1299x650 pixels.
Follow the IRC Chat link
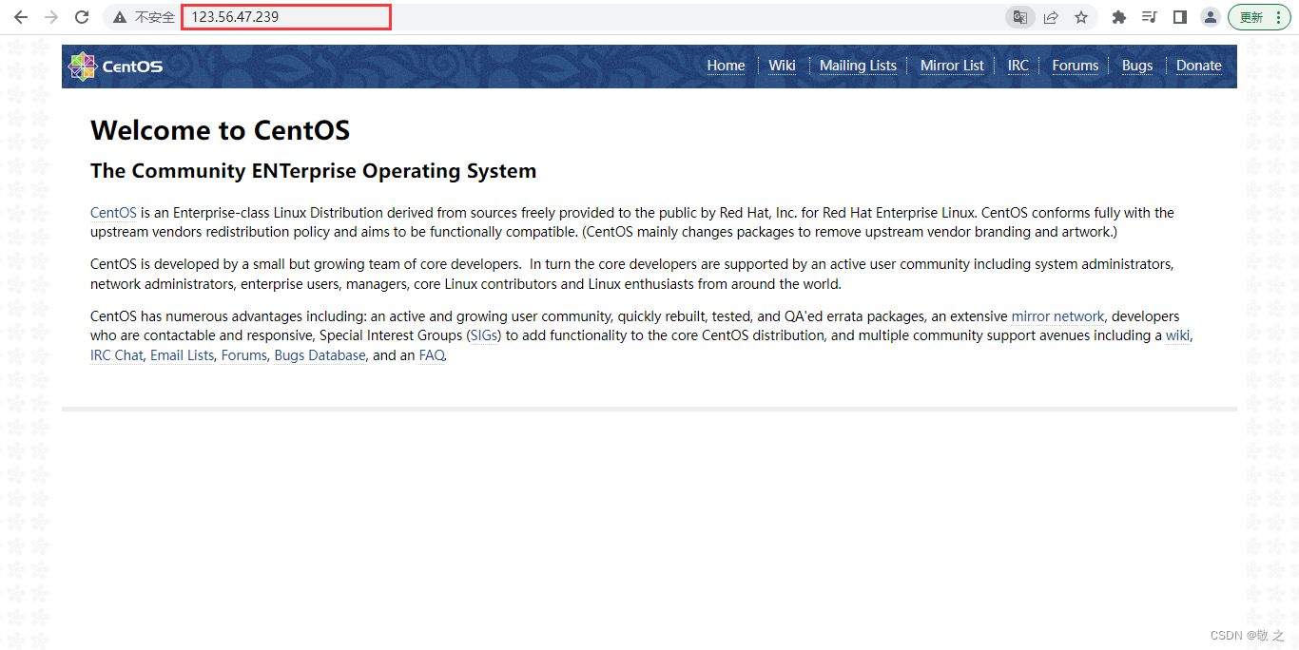[x=116, y=355]
